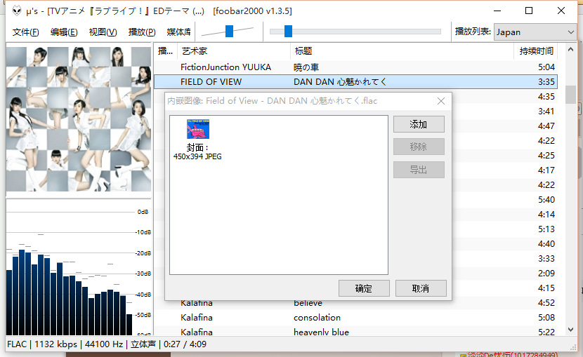Confirm dialog with 确定 button
This screenshot has height=357, width=583.
[364, 288]
